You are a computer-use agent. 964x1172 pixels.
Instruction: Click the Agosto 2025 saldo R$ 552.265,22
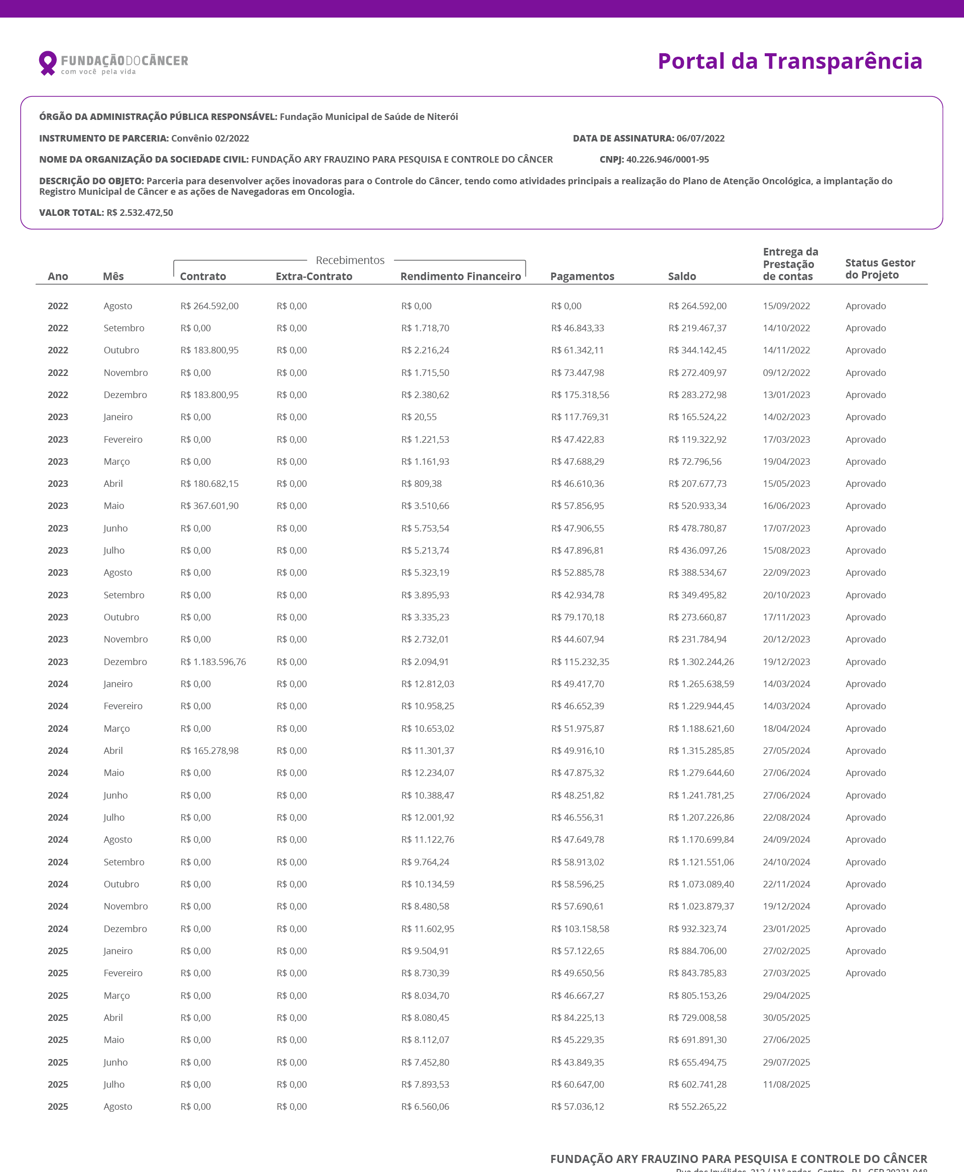(x=697, y=1106)
